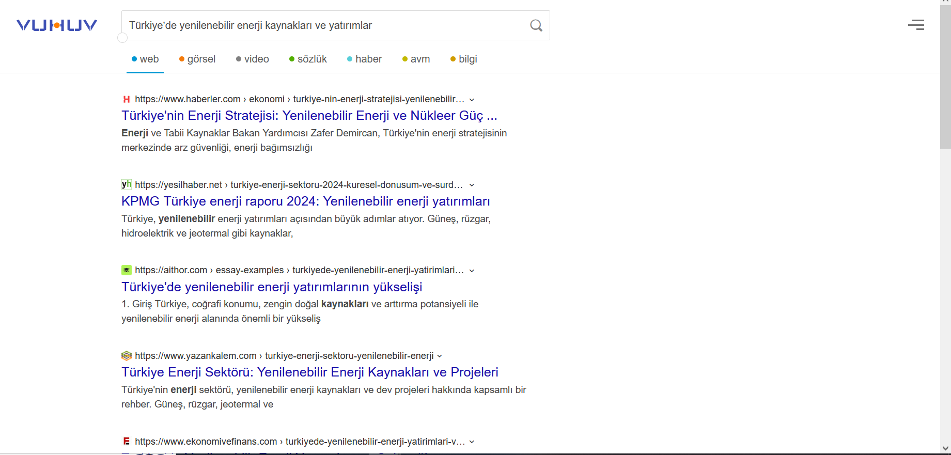Image resolution: width=951 pixels, height=455 pixels.
Task: Open Türkiye'nin Enerji Stratejisi result link
Action: click(x=309, y=115)
